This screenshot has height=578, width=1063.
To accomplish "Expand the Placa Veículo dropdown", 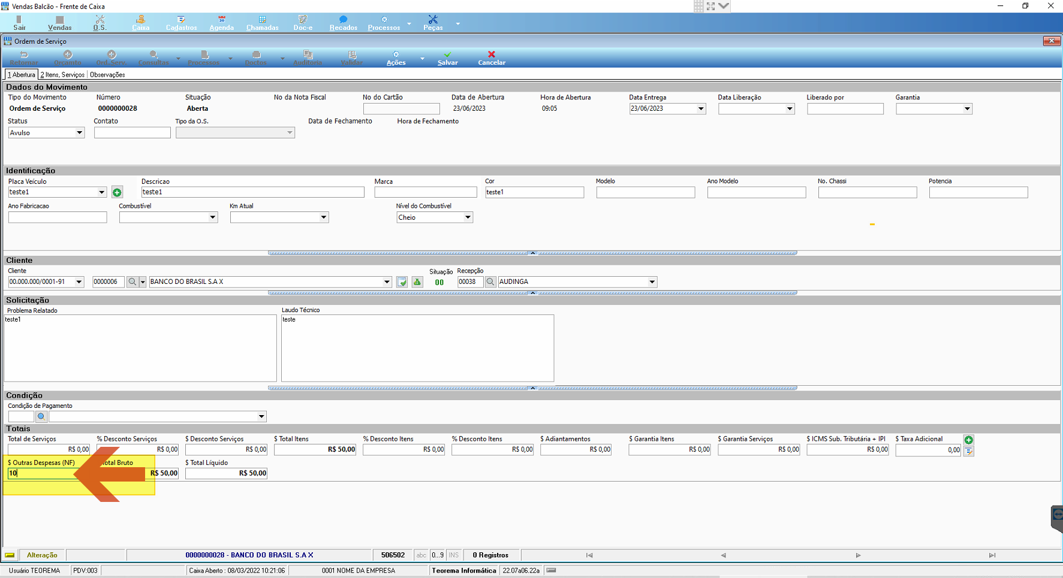I will (101, 192).
